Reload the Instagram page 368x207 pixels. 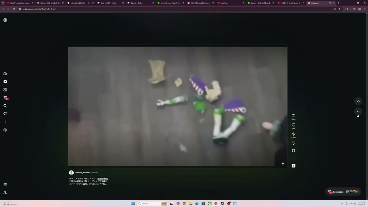(x=14, y=9)
